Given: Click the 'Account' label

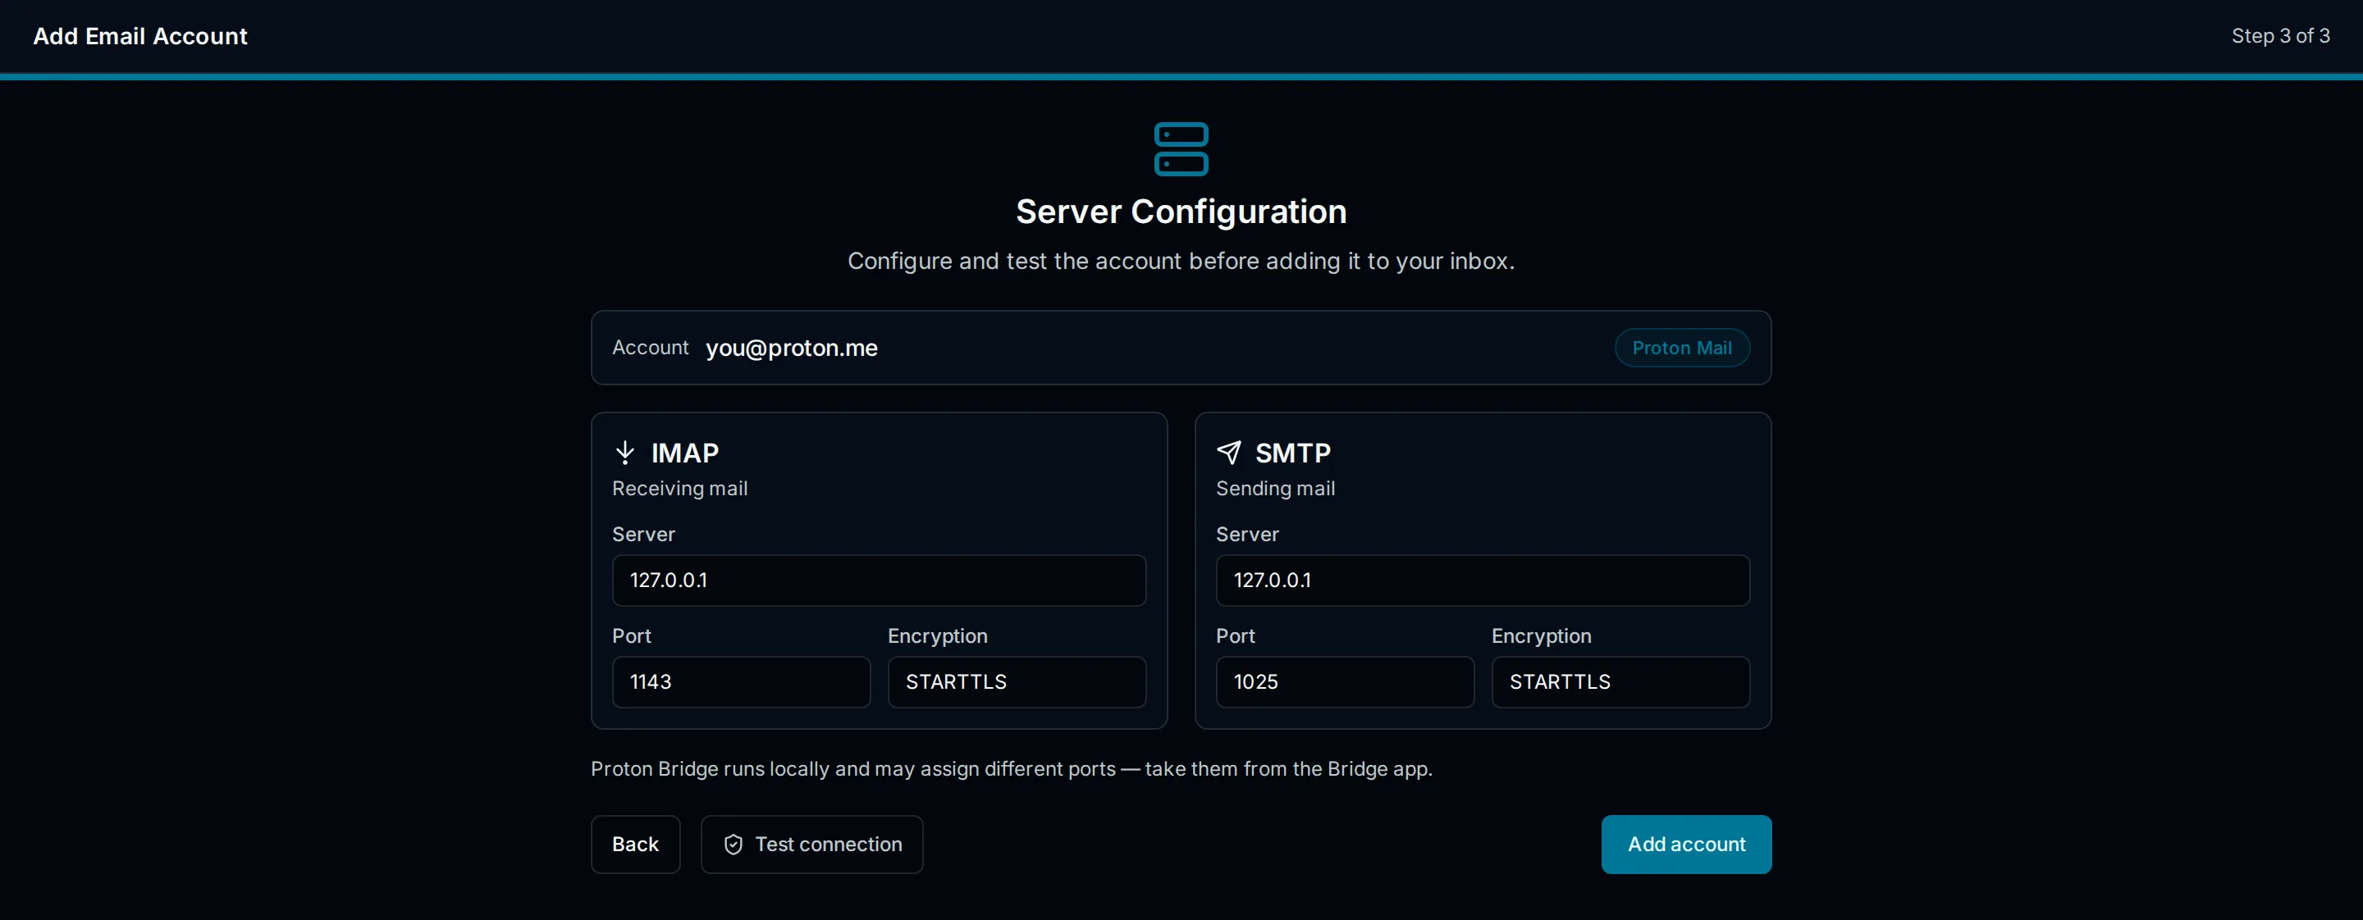Looking at the screenshot, I should point(650,348).
